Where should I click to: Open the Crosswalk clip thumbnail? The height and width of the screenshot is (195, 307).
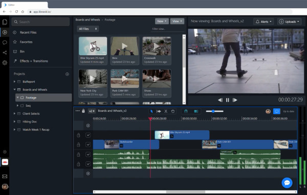tap(157, 46)
